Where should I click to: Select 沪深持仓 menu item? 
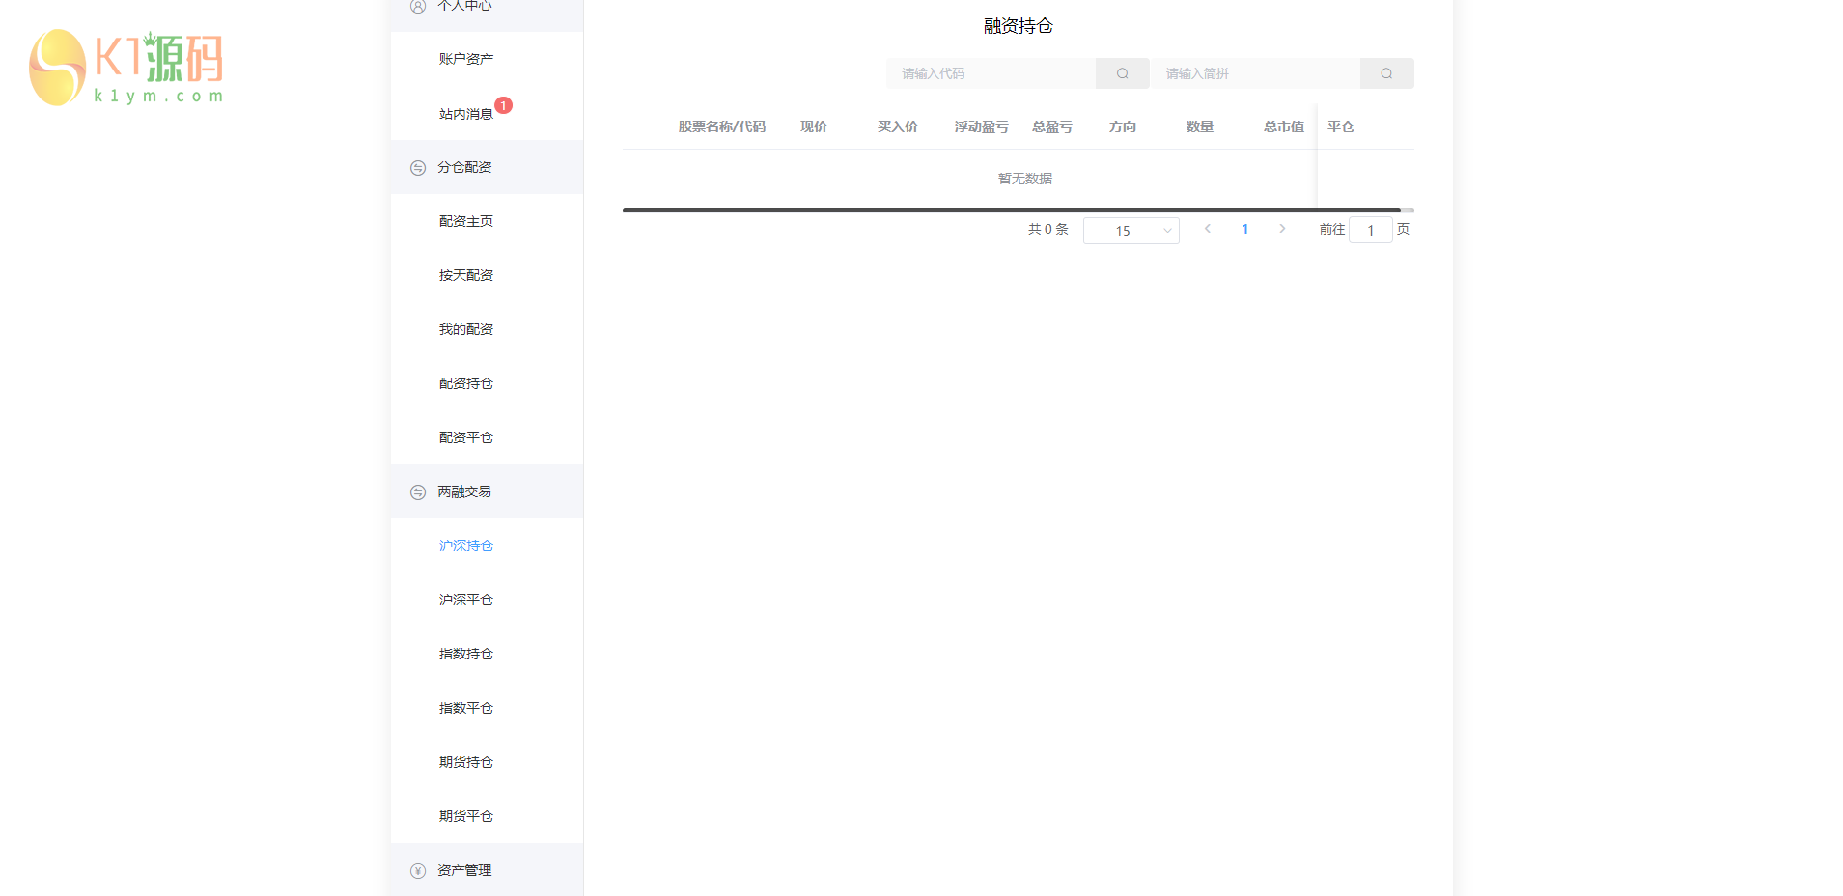(x=487, y=546)
